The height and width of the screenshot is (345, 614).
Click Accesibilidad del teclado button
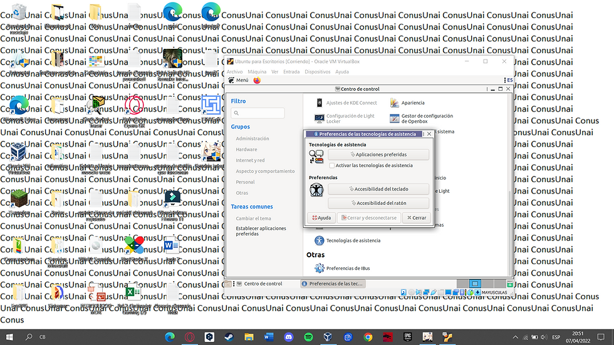378,189
